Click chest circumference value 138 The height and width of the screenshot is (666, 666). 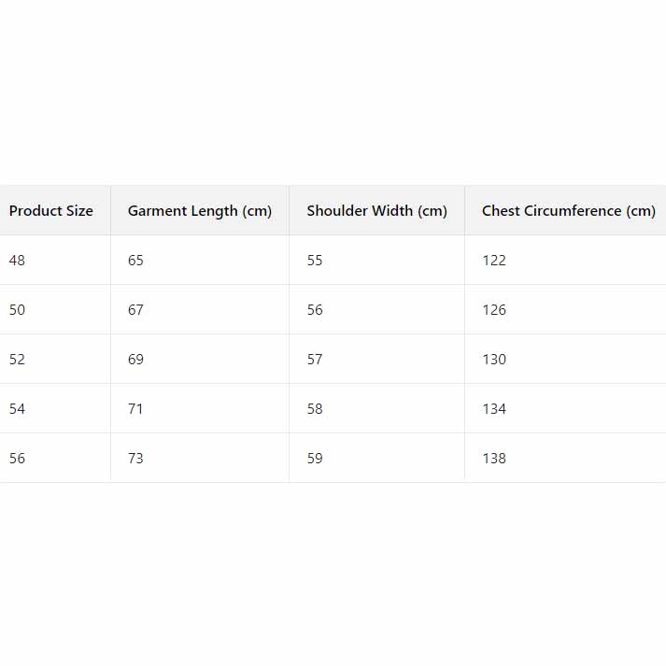click(494, 459)
